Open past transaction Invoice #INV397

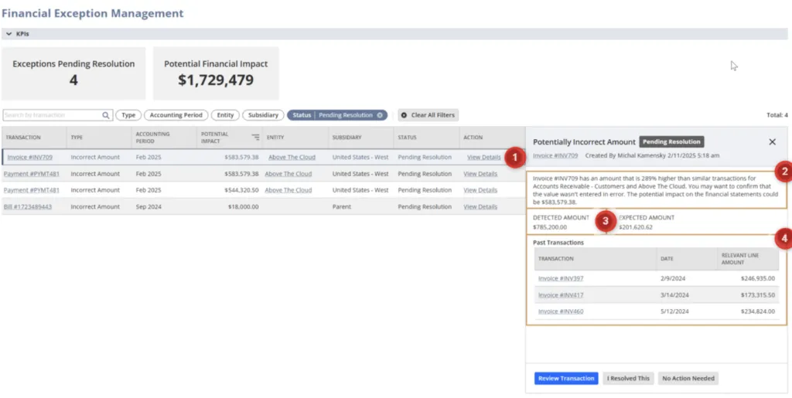(x=561, y=278)
